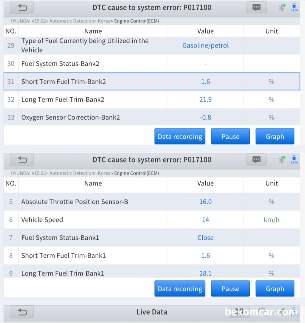Click the Bluetooth icon in the middle panel header
The height and width of the screenshot is (323, 305).
(282, 159)
